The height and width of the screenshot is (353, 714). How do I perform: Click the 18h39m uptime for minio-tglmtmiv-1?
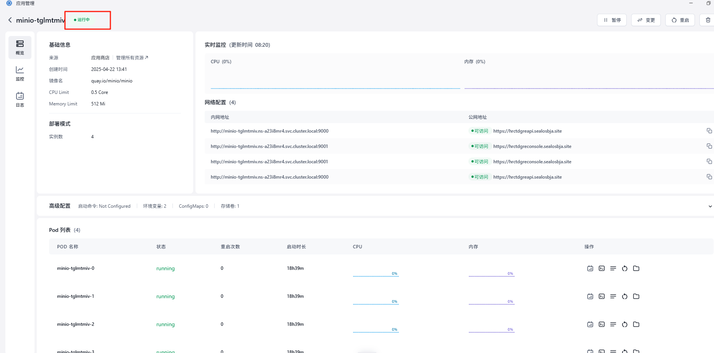click(x=295, y=296)
